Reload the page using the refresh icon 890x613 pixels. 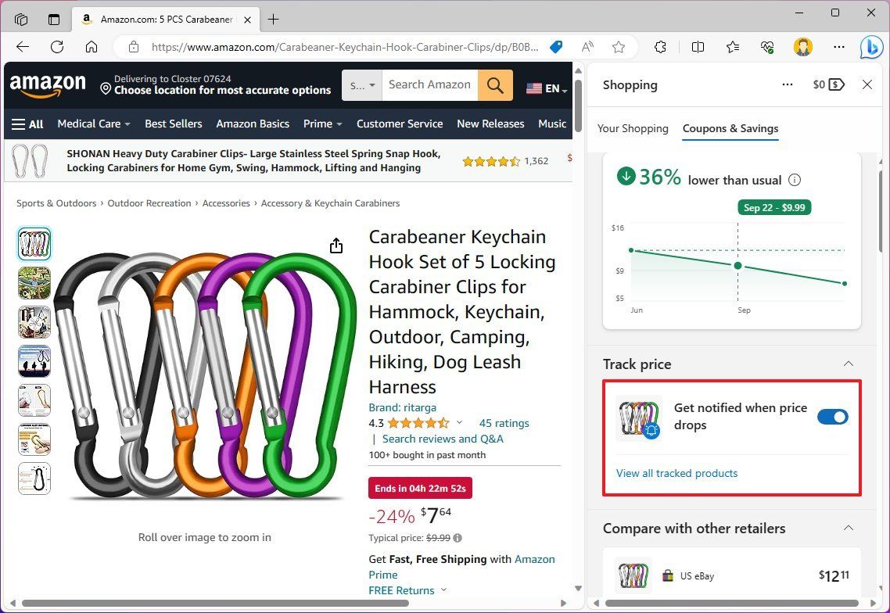(56, 47)
